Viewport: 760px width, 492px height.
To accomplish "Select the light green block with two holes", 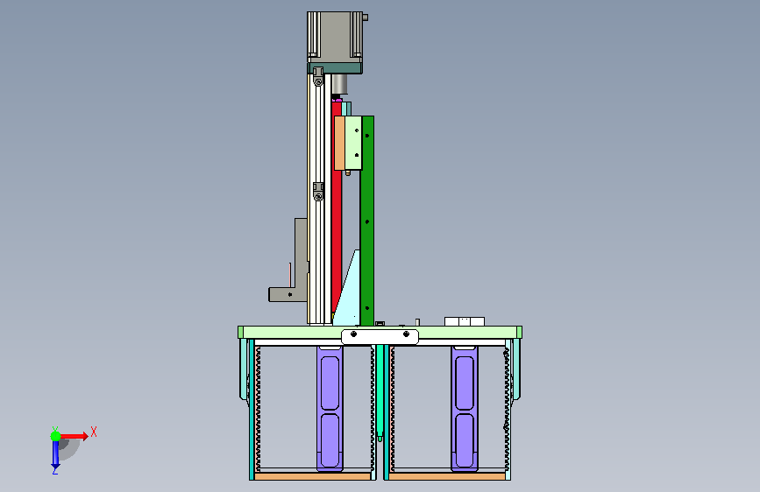I will click(x=353, y=143).
